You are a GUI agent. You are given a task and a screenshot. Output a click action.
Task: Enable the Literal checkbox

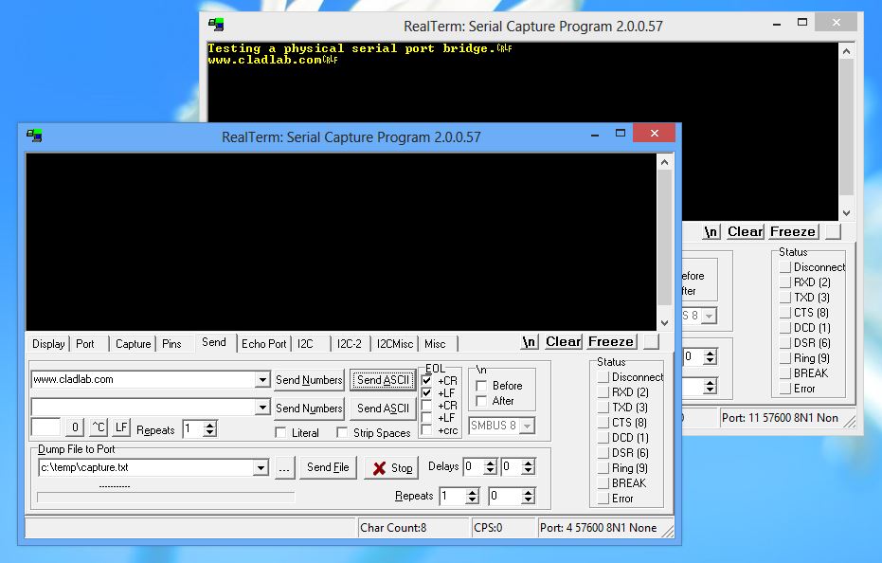coord(280,433)
